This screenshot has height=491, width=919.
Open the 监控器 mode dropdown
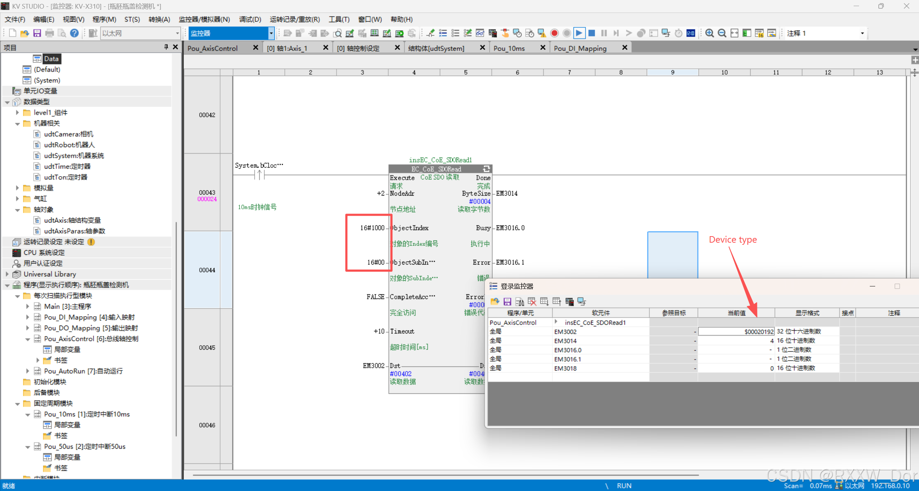pyautogui.click(x=271, y=33)
